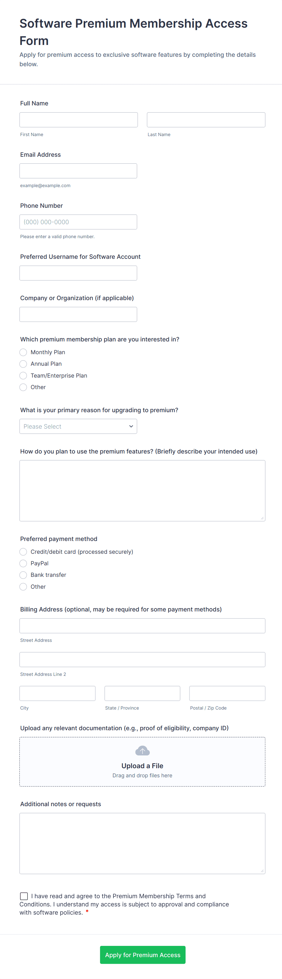Screen dimensions: 282x979
Task: Click the Email Address input
Action: point(78,171)
